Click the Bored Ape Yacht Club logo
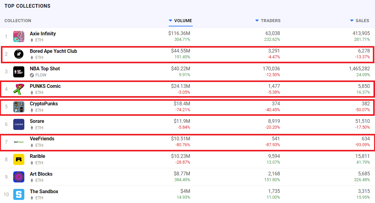 pyautogui.click(x=19, y=54)
